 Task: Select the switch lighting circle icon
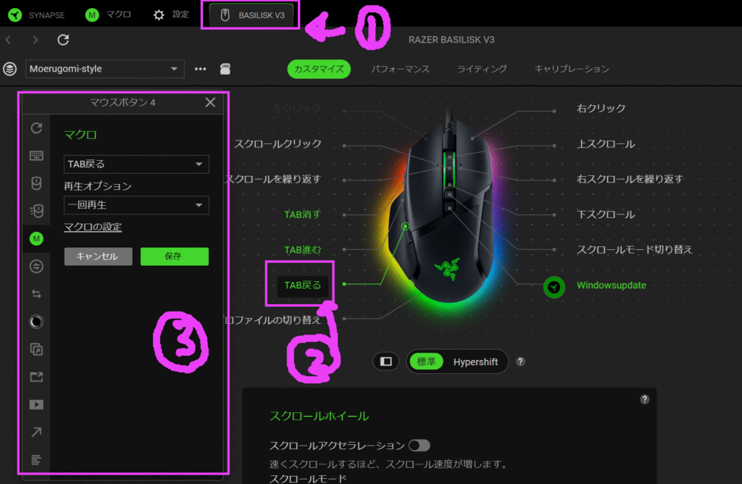(x=36, y=322)
